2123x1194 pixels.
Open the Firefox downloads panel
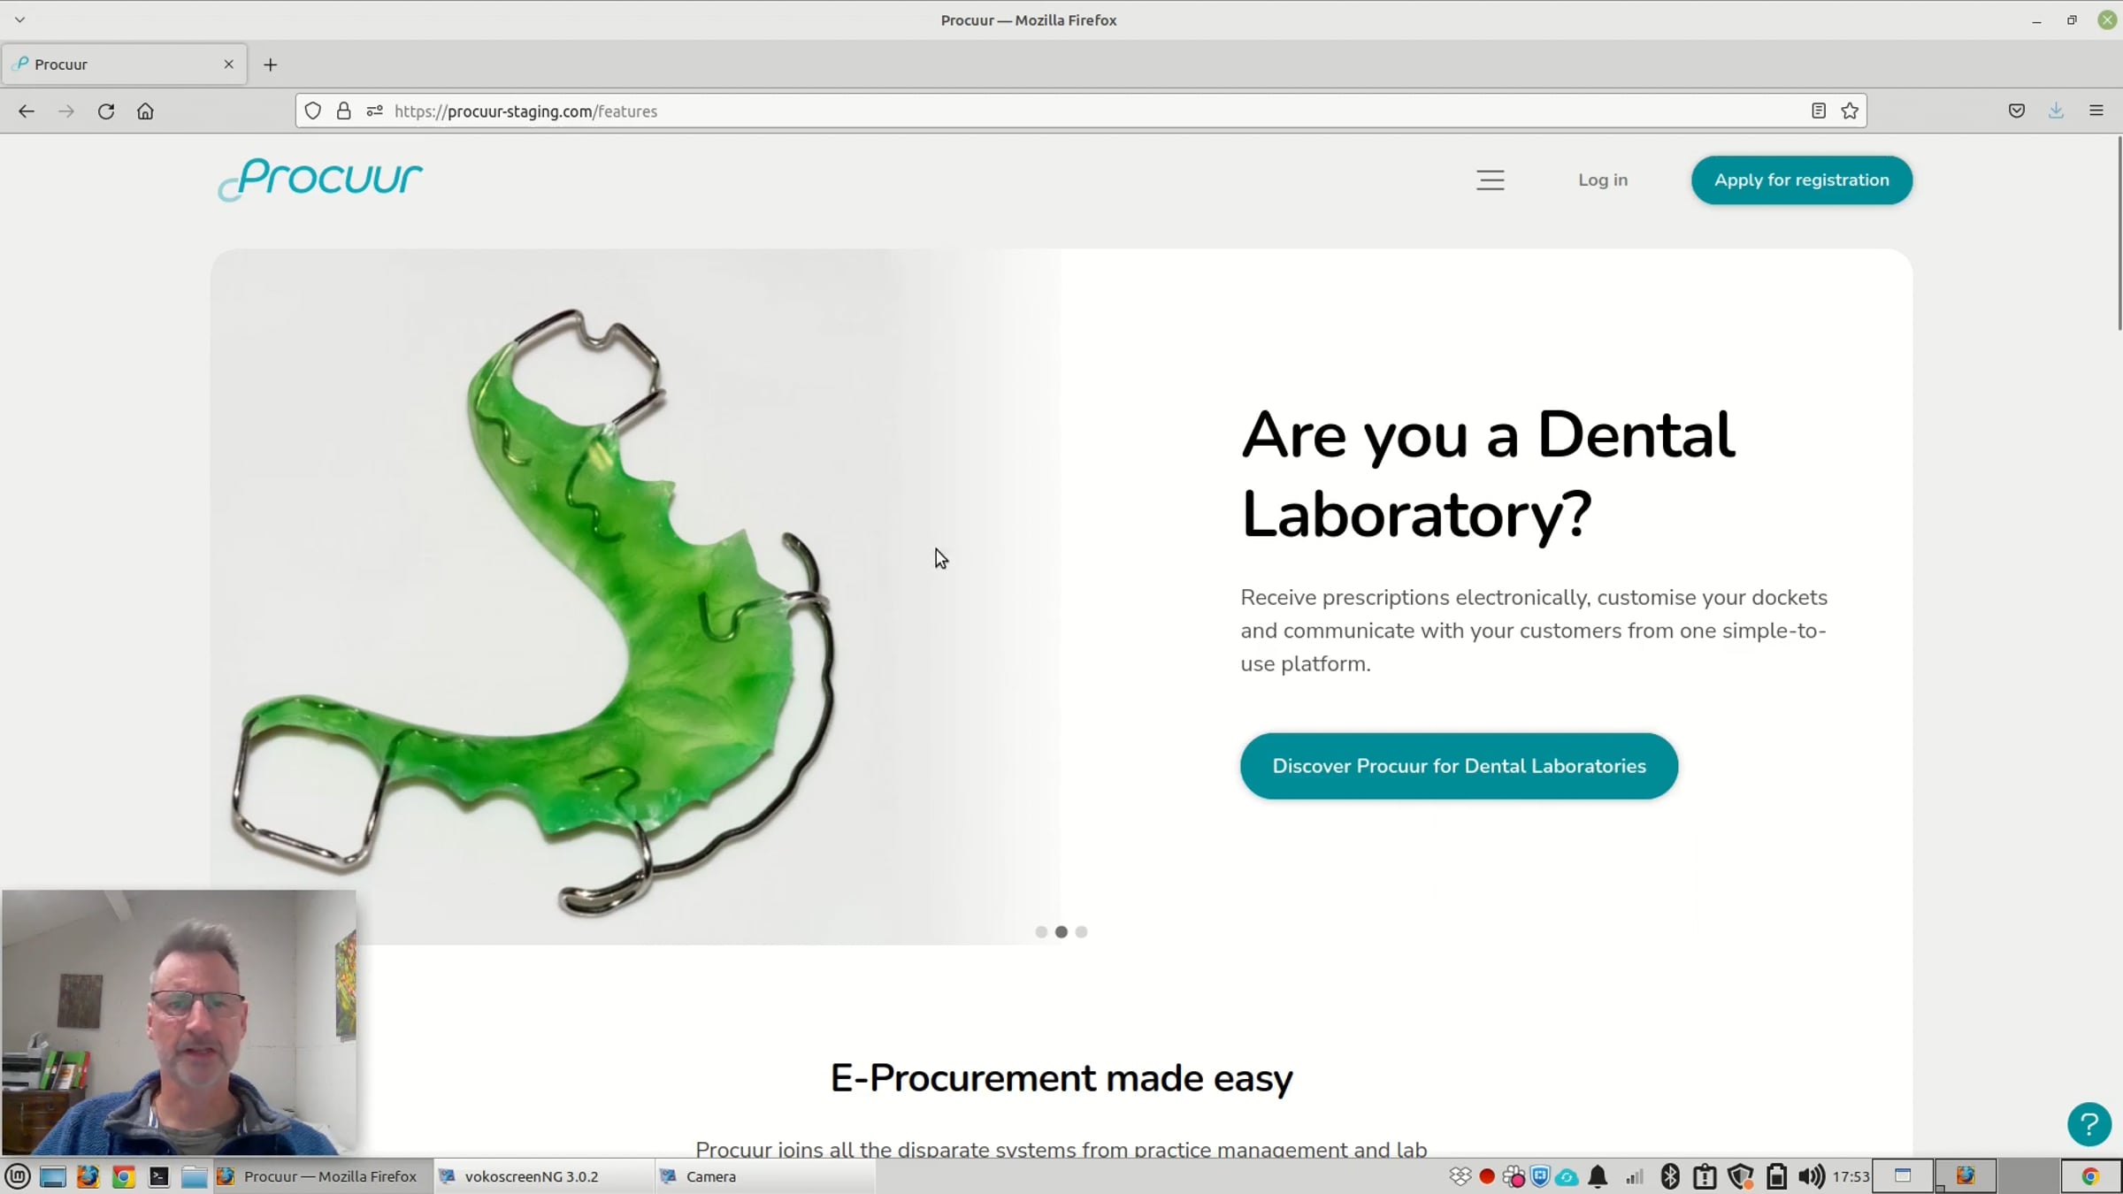click(2056, 111)
